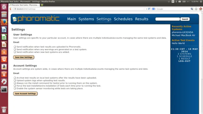Select the Settings nav item
This screenshot has height=114, width=203.
[104, 19]
